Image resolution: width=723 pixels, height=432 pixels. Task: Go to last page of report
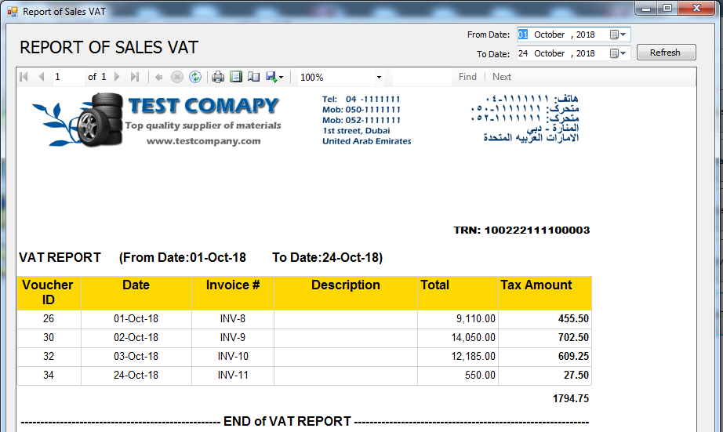pyautogui.click(x=135, y=77)
